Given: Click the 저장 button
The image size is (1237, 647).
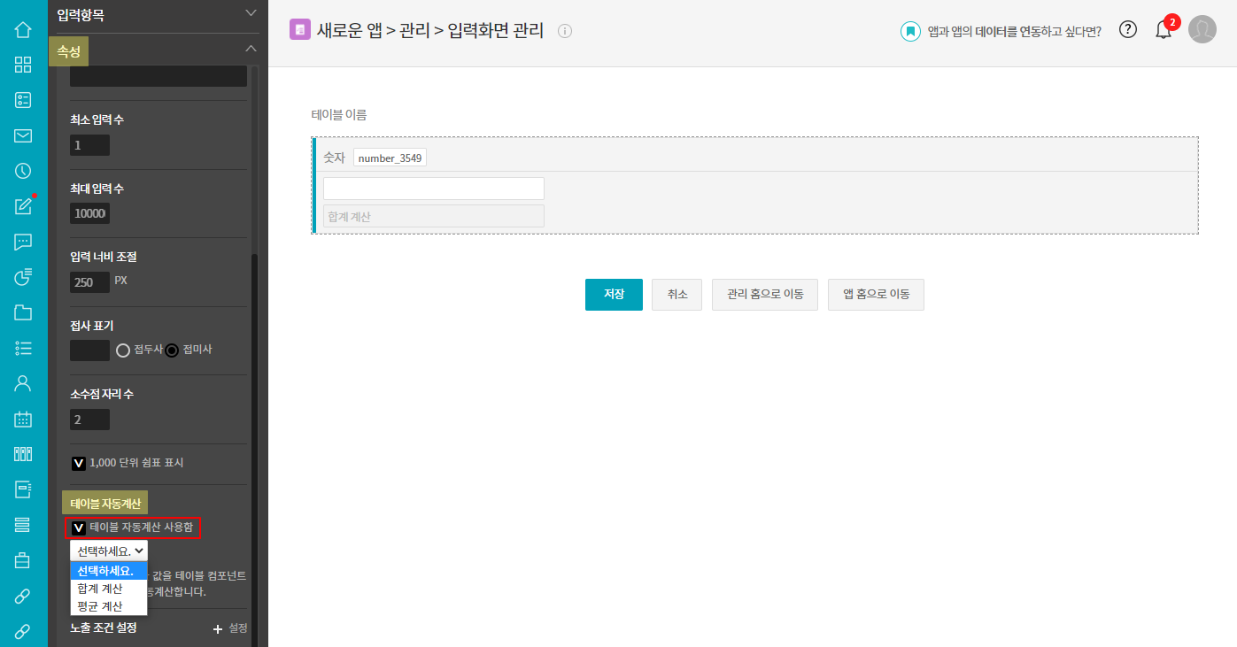Looking at the screenshot, I should point(614,295).
